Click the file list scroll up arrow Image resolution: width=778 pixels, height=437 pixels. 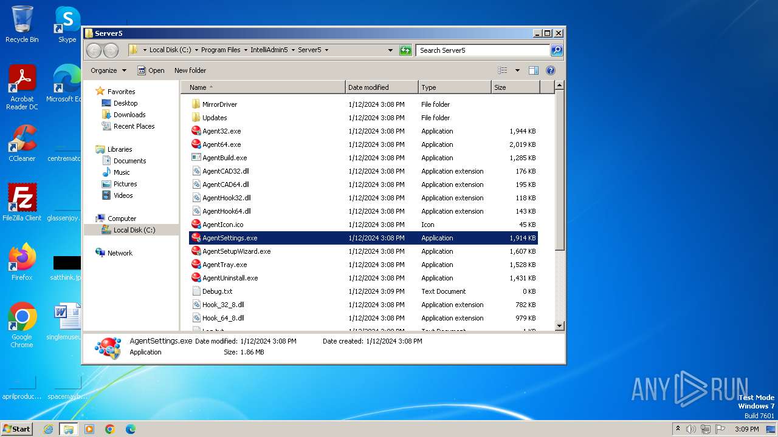560,86
